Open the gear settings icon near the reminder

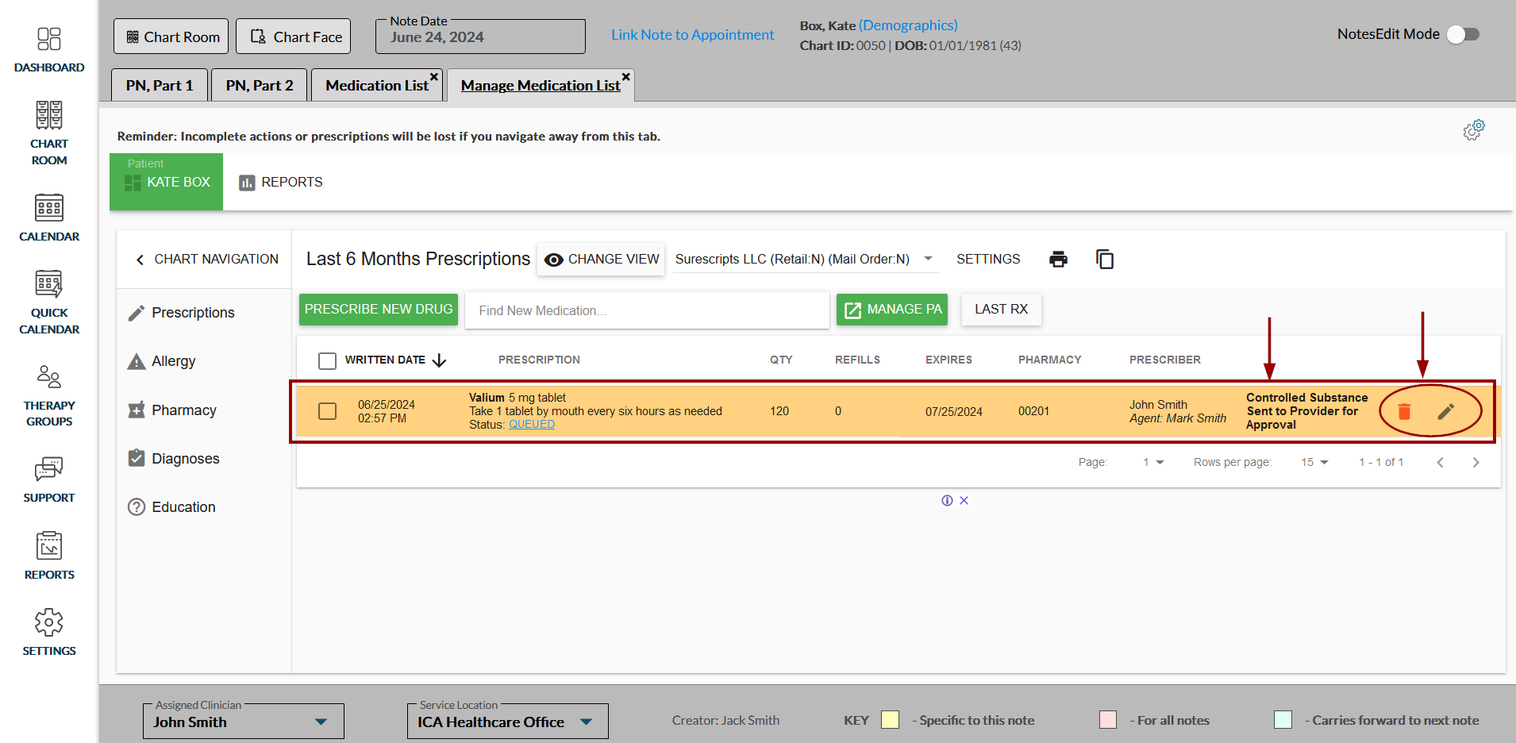pos(1474,130)
